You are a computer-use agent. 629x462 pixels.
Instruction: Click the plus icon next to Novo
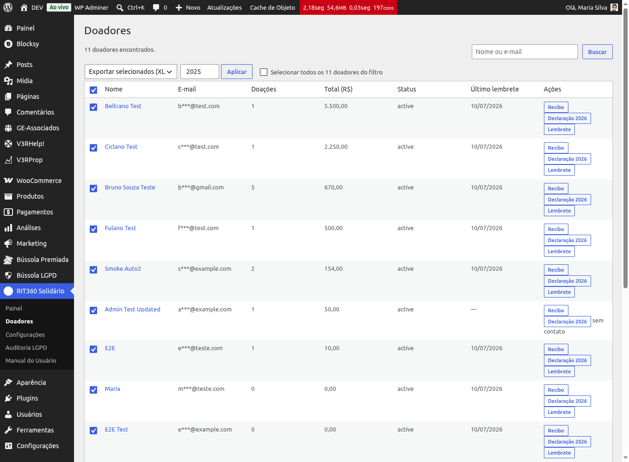coord(179,7)
